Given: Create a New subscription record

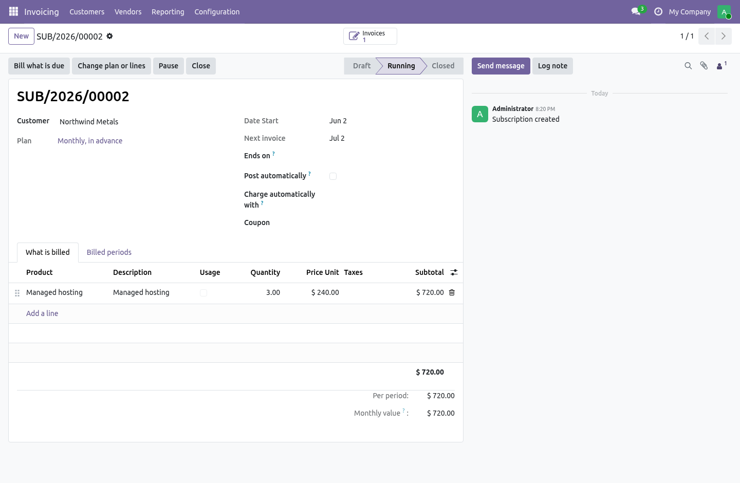Looking at the screenshot, I should click(x=21, y=36).
